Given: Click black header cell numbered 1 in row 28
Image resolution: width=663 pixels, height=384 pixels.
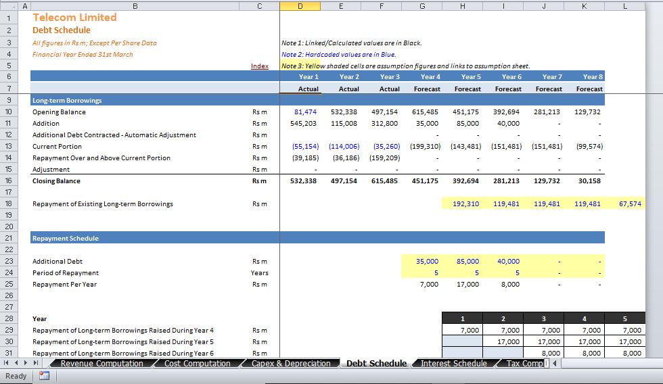Looking at the screenshot, I should pos(463,318).
